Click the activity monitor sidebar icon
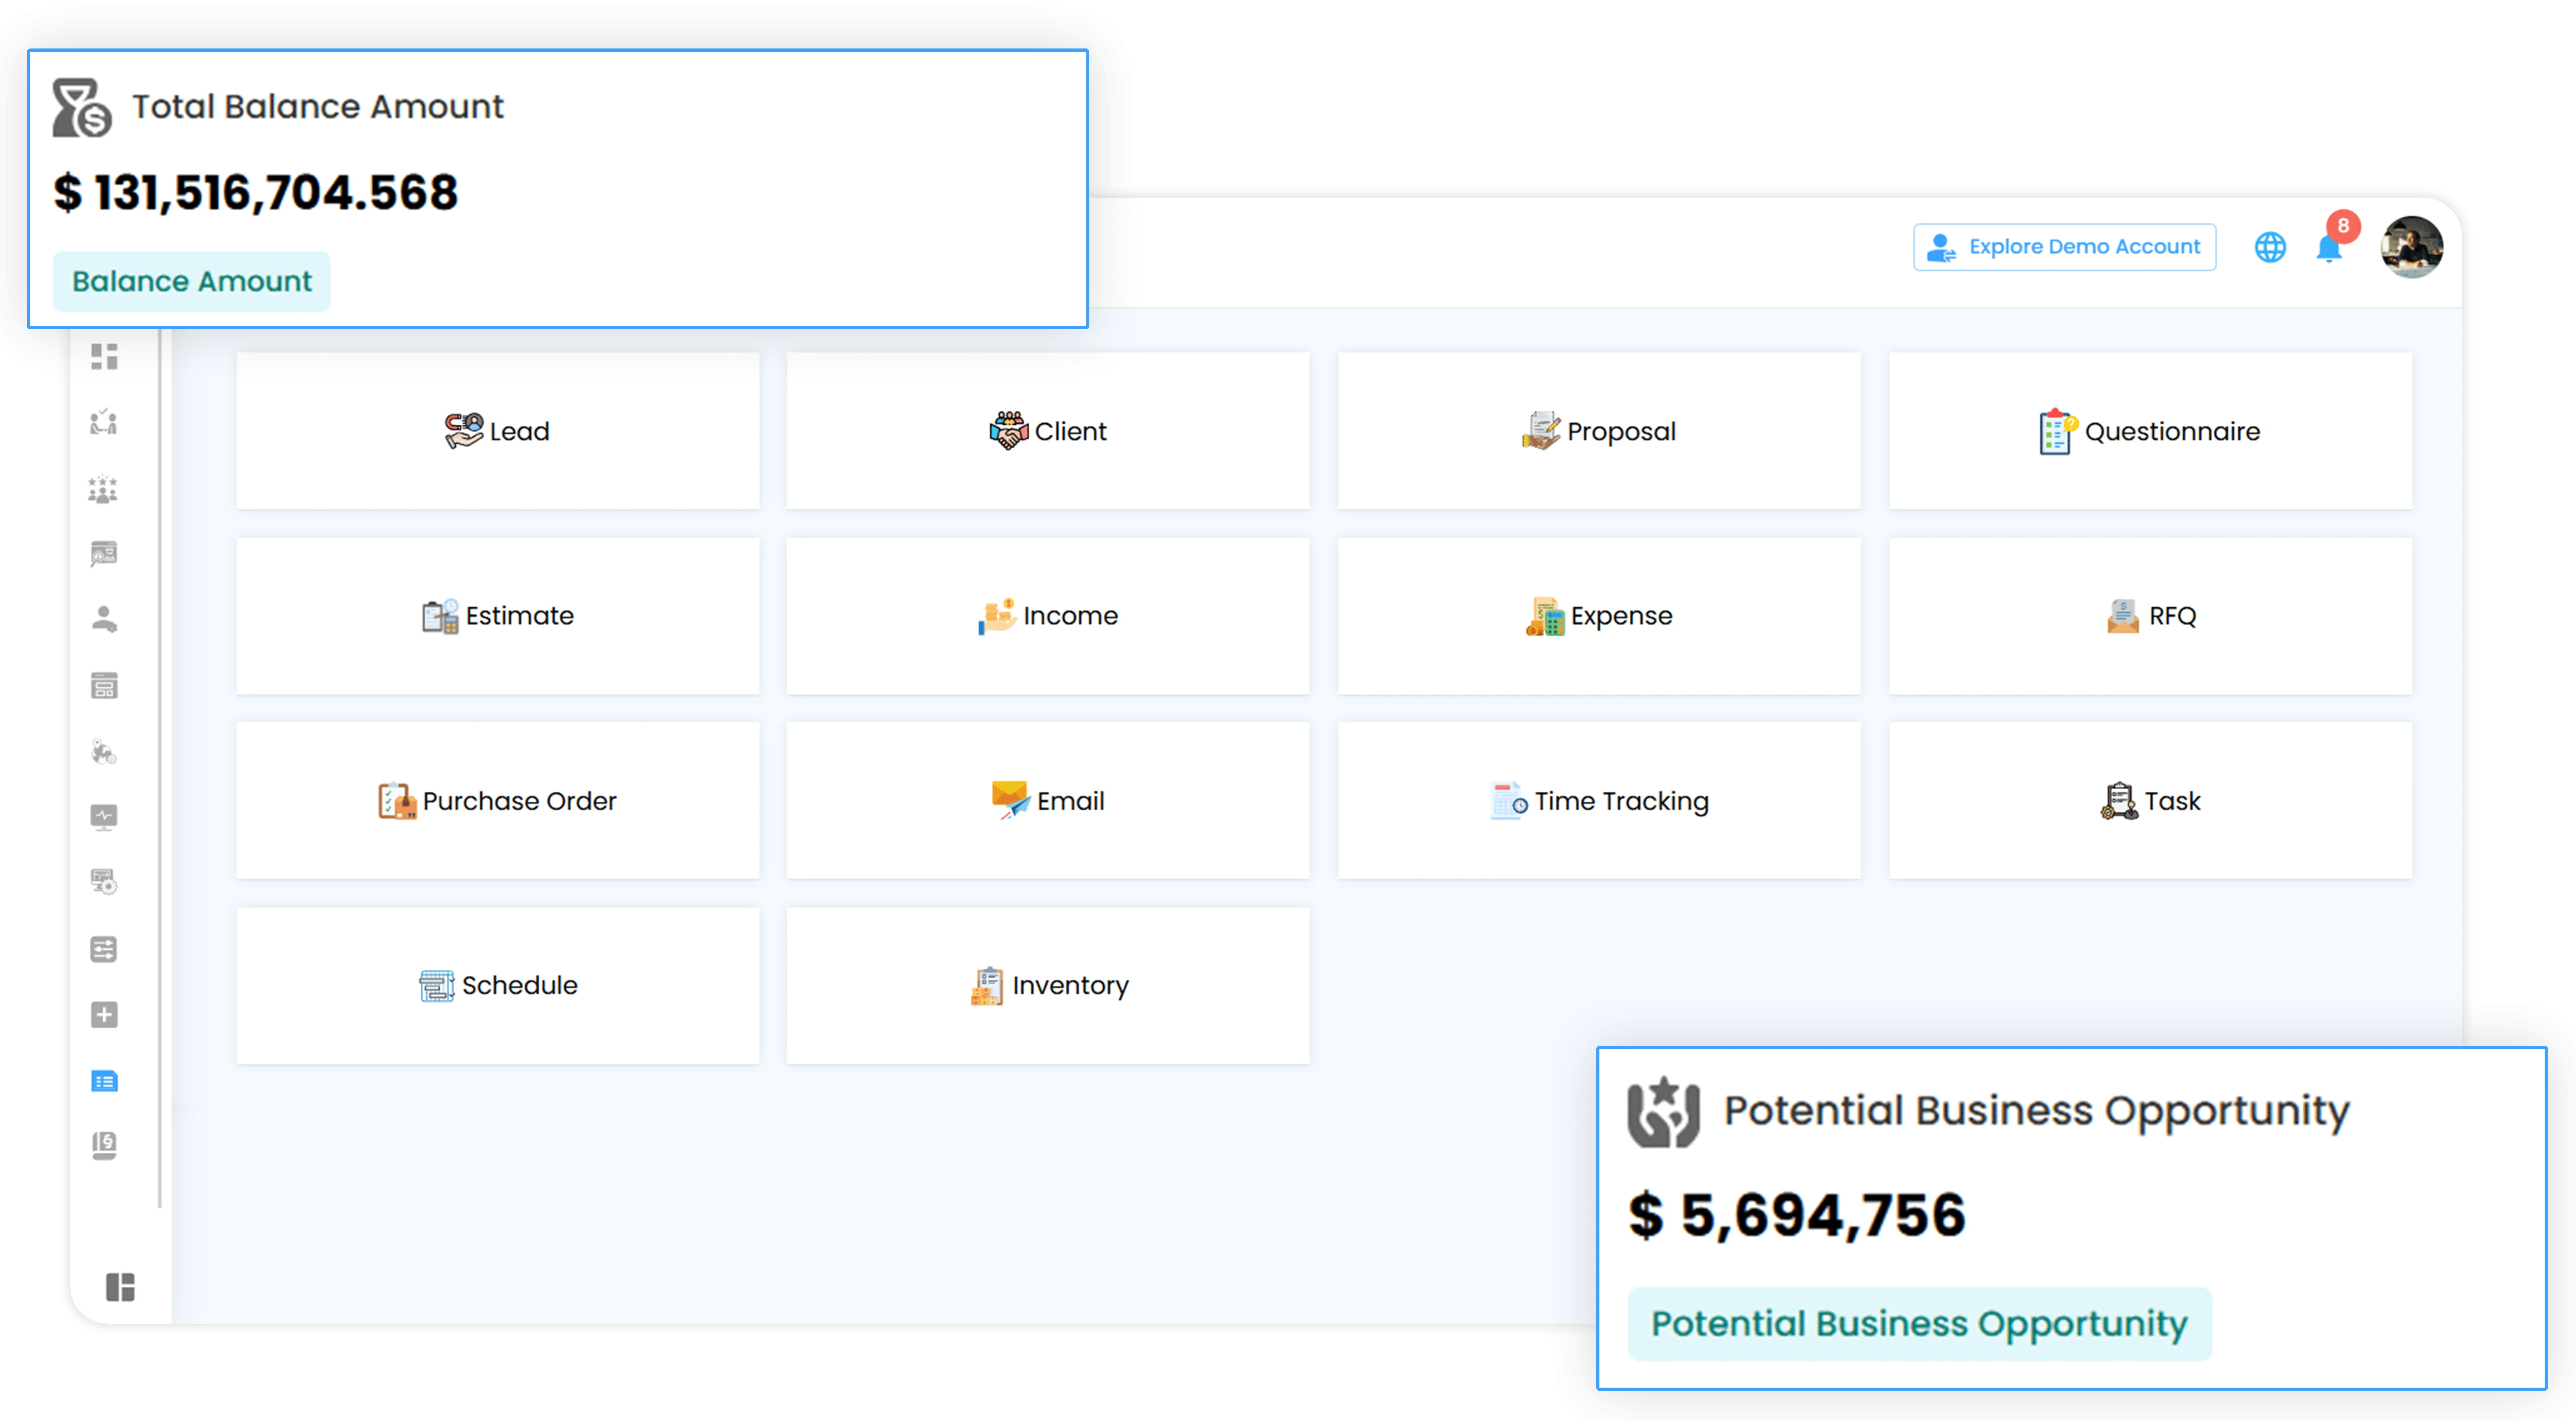This screenshot has width=2576, height=1420. tap(104, 817)
